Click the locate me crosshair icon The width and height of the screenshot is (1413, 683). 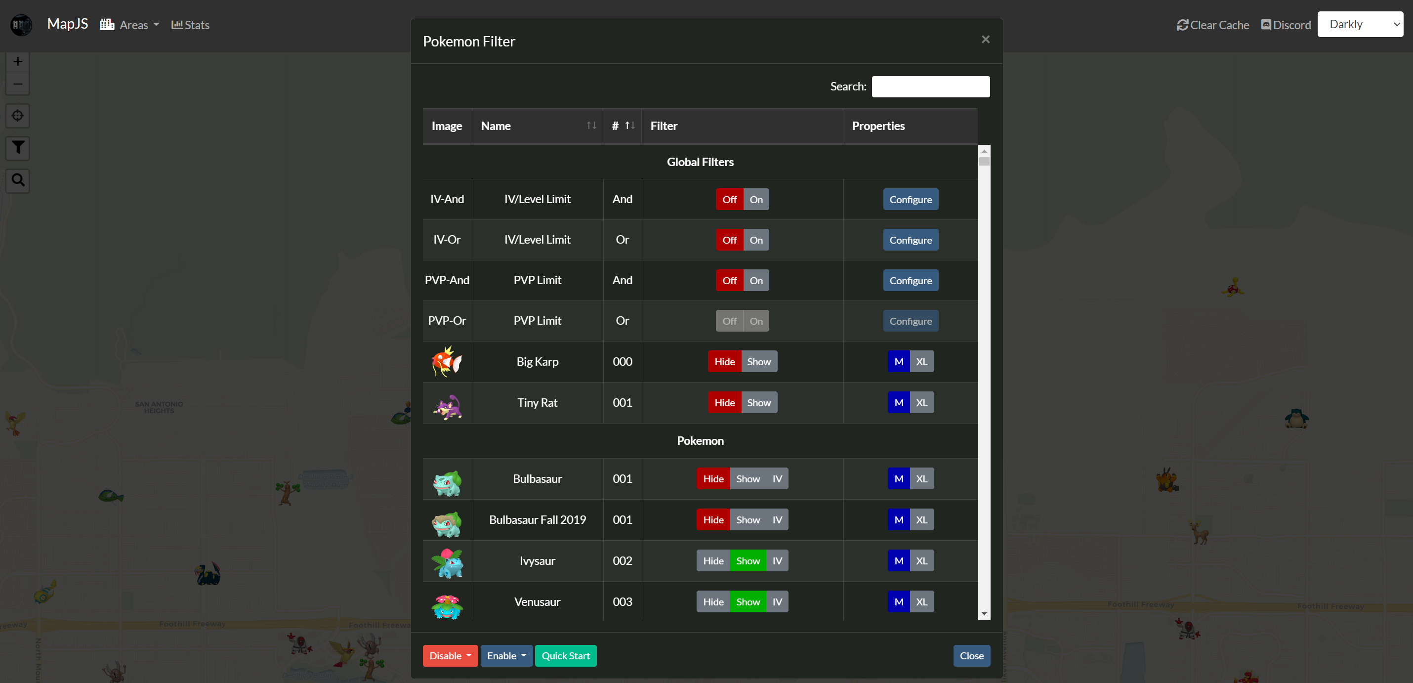(18, 116)
